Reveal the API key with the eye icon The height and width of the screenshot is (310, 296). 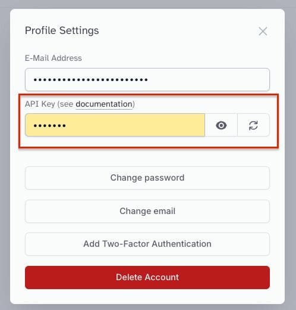point(221,125)
